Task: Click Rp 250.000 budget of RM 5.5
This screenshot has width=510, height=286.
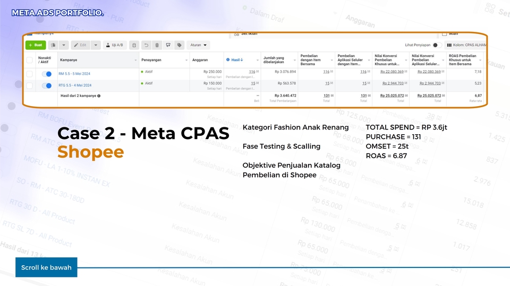Action: (212, 72)
